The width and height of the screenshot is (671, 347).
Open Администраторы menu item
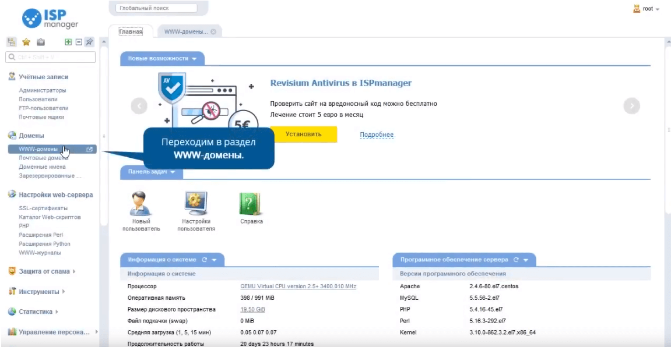click(43, 91)
